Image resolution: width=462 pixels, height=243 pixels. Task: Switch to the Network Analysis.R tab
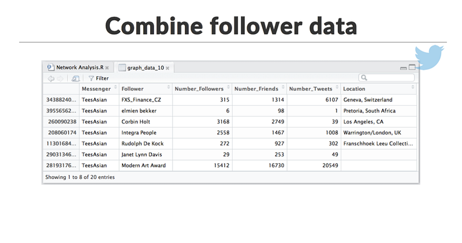(x=78, y=68)
